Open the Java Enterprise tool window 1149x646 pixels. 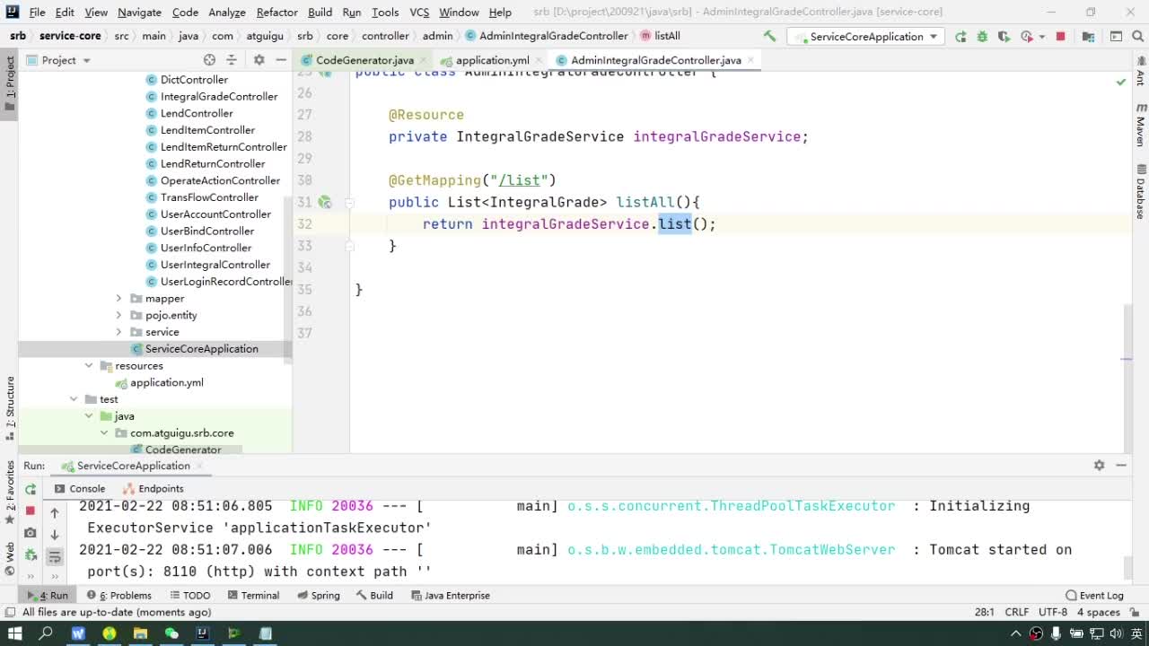(450, 595)
